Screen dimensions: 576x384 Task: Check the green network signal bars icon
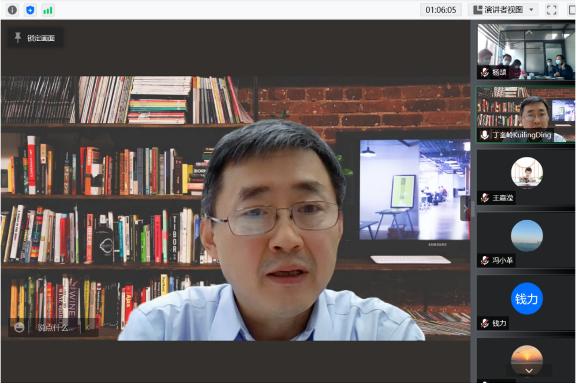pyautogui.click(x=48, y=10)
